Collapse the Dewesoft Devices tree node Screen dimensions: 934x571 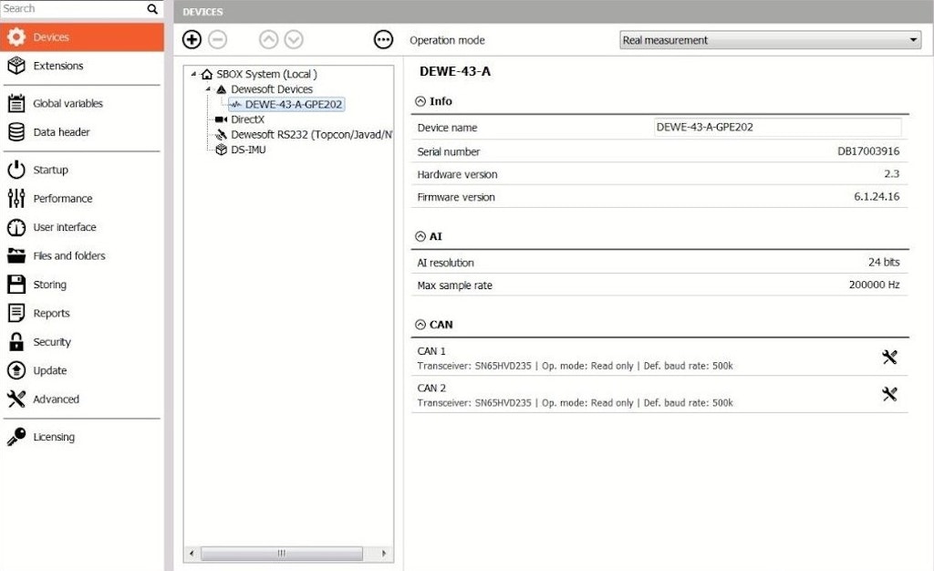(x=208, y=89)
